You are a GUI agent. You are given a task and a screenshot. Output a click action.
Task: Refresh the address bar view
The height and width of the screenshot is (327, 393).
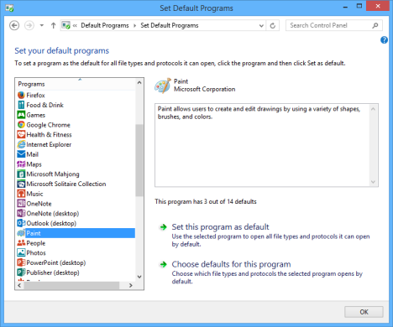(x=273, y=26)
